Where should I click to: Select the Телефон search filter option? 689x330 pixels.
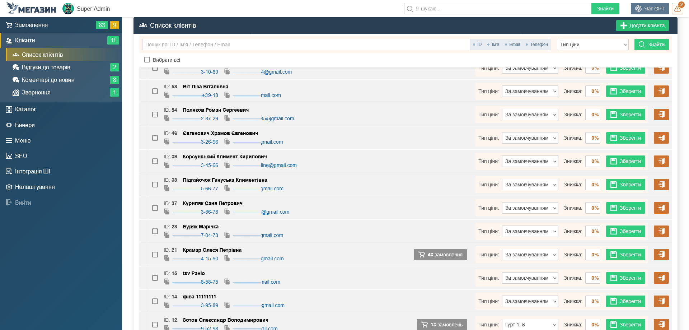(x=536, y=45)
